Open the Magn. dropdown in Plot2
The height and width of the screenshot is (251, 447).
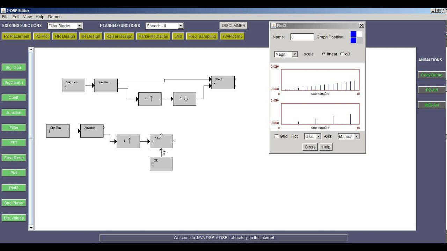click(x=286, y=54)
